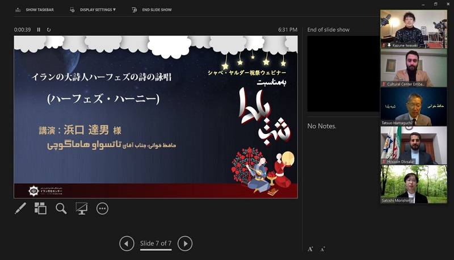
Task: Expand the Display Settings dropdown
Action: point(94,10)
